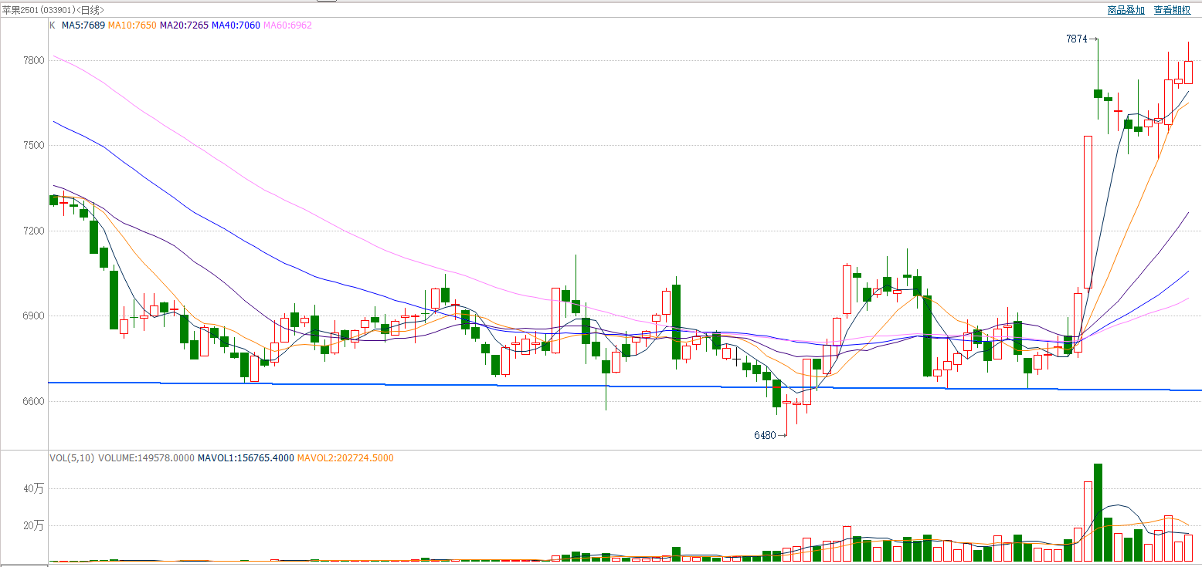Select the MA20:7265 indicator label
The image size is (1202, 567).
click(x=184, y=25)
